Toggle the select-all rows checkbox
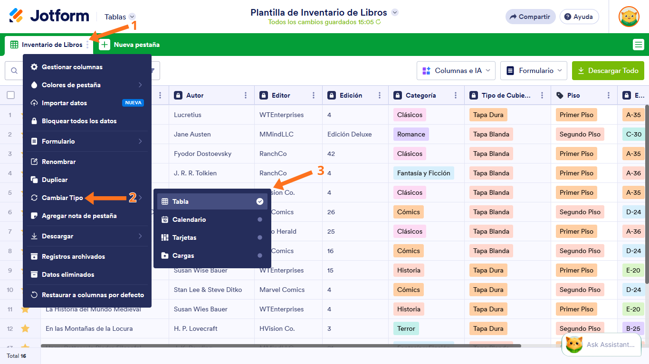Image resolution: width=649 pixels, height=364 pixels. pyautogui.click(x=11, y=95)
